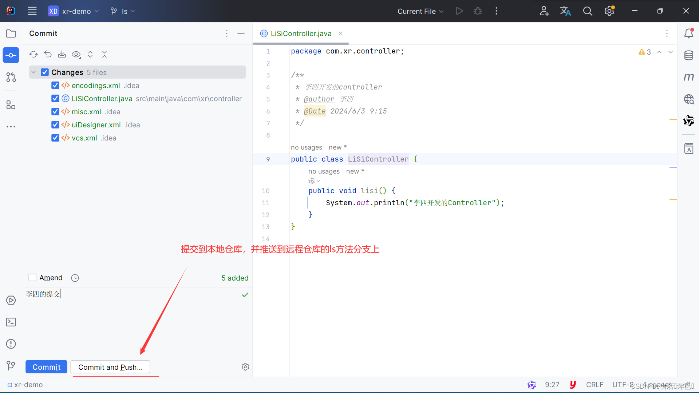This screenshot has width=699, height=393.
Task: Click the Git commit refresh icon
Action: tap(33, 54)
